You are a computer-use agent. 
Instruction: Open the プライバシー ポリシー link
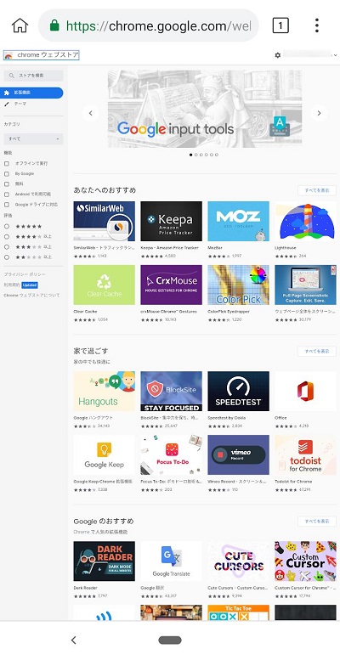(24, 274)
